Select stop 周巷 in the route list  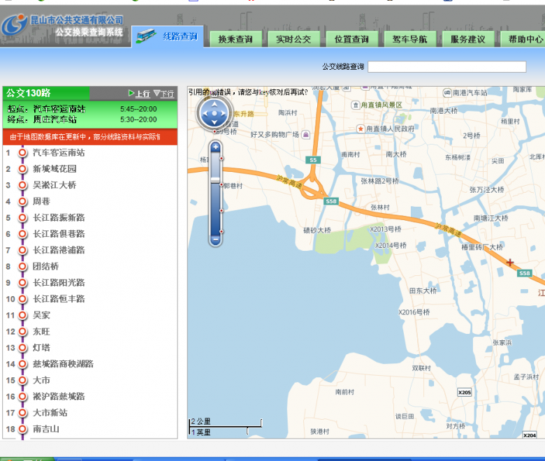[x=41, y=201]
